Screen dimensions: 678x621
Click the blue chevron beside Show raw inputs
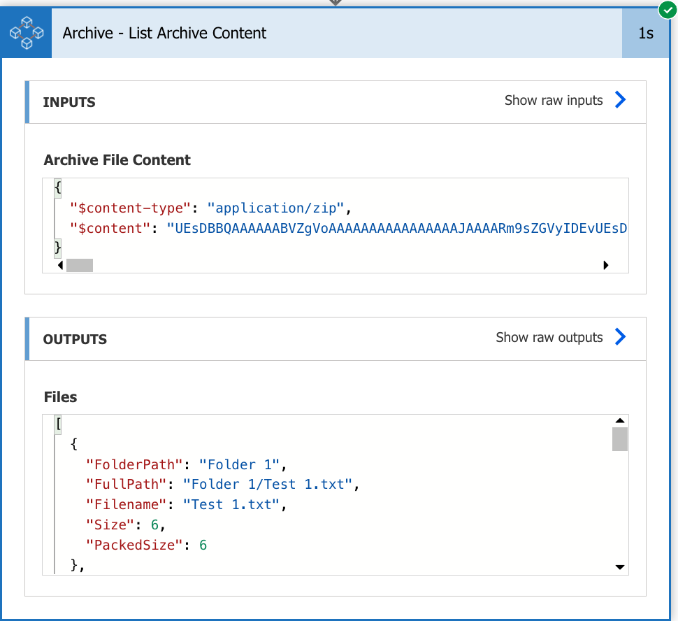pyautogui.click(x=621, y=100)
